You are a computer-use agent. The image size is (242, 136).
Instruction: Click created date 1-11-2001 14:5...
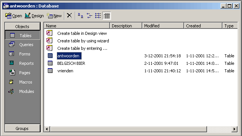(x=202, y=71)
